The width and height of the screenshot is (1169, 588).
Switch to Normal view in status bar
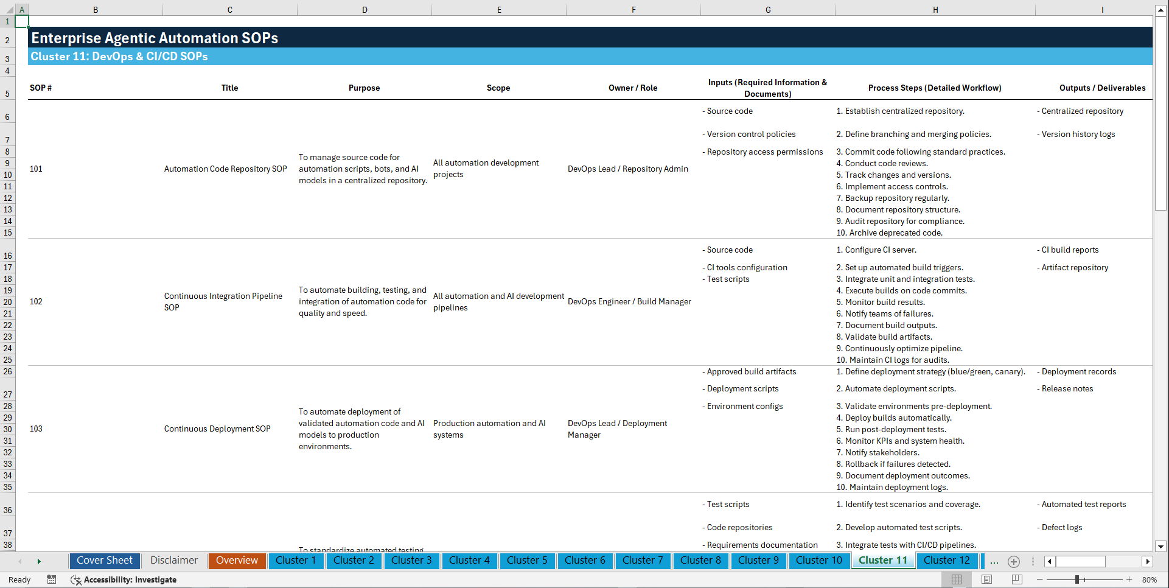956,579
